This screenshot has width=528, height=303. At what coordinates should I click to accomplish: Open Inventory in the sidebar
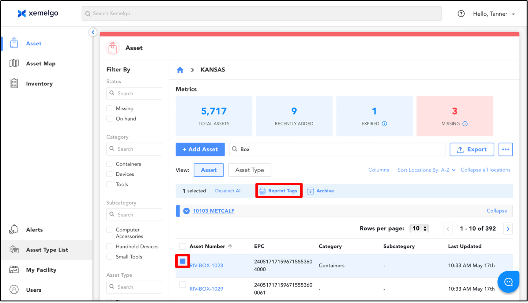(x=39, y=83)
